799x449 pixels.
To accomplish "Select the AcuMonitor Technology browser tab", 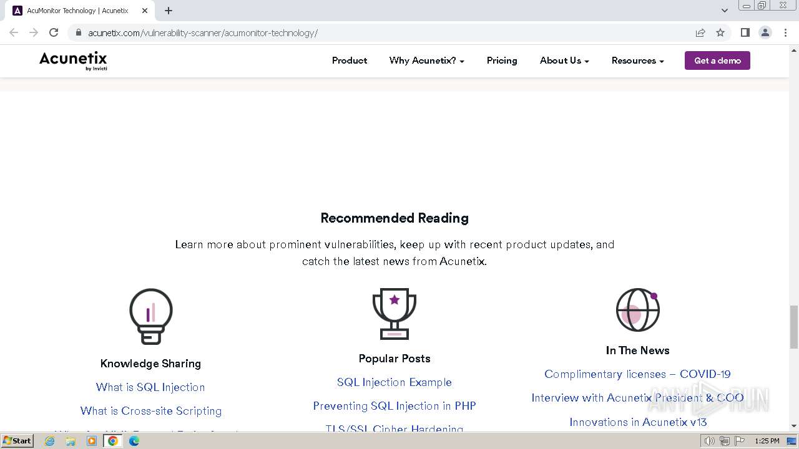I will click(80, 11).
